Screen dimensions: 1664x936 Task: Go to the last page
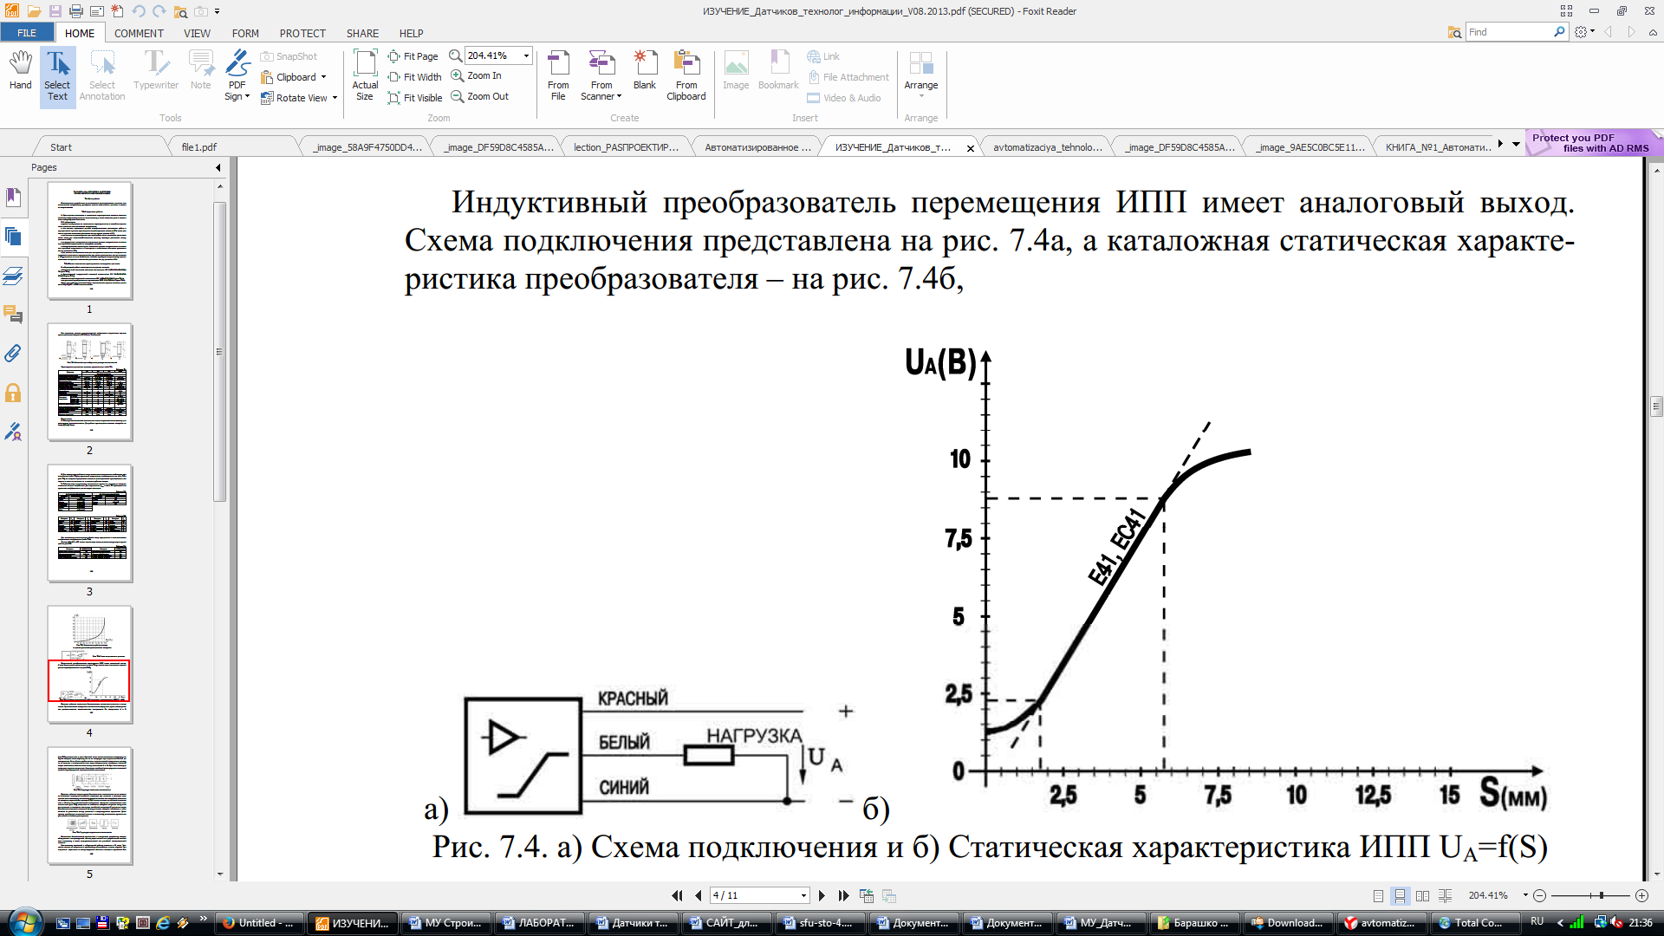843,895
